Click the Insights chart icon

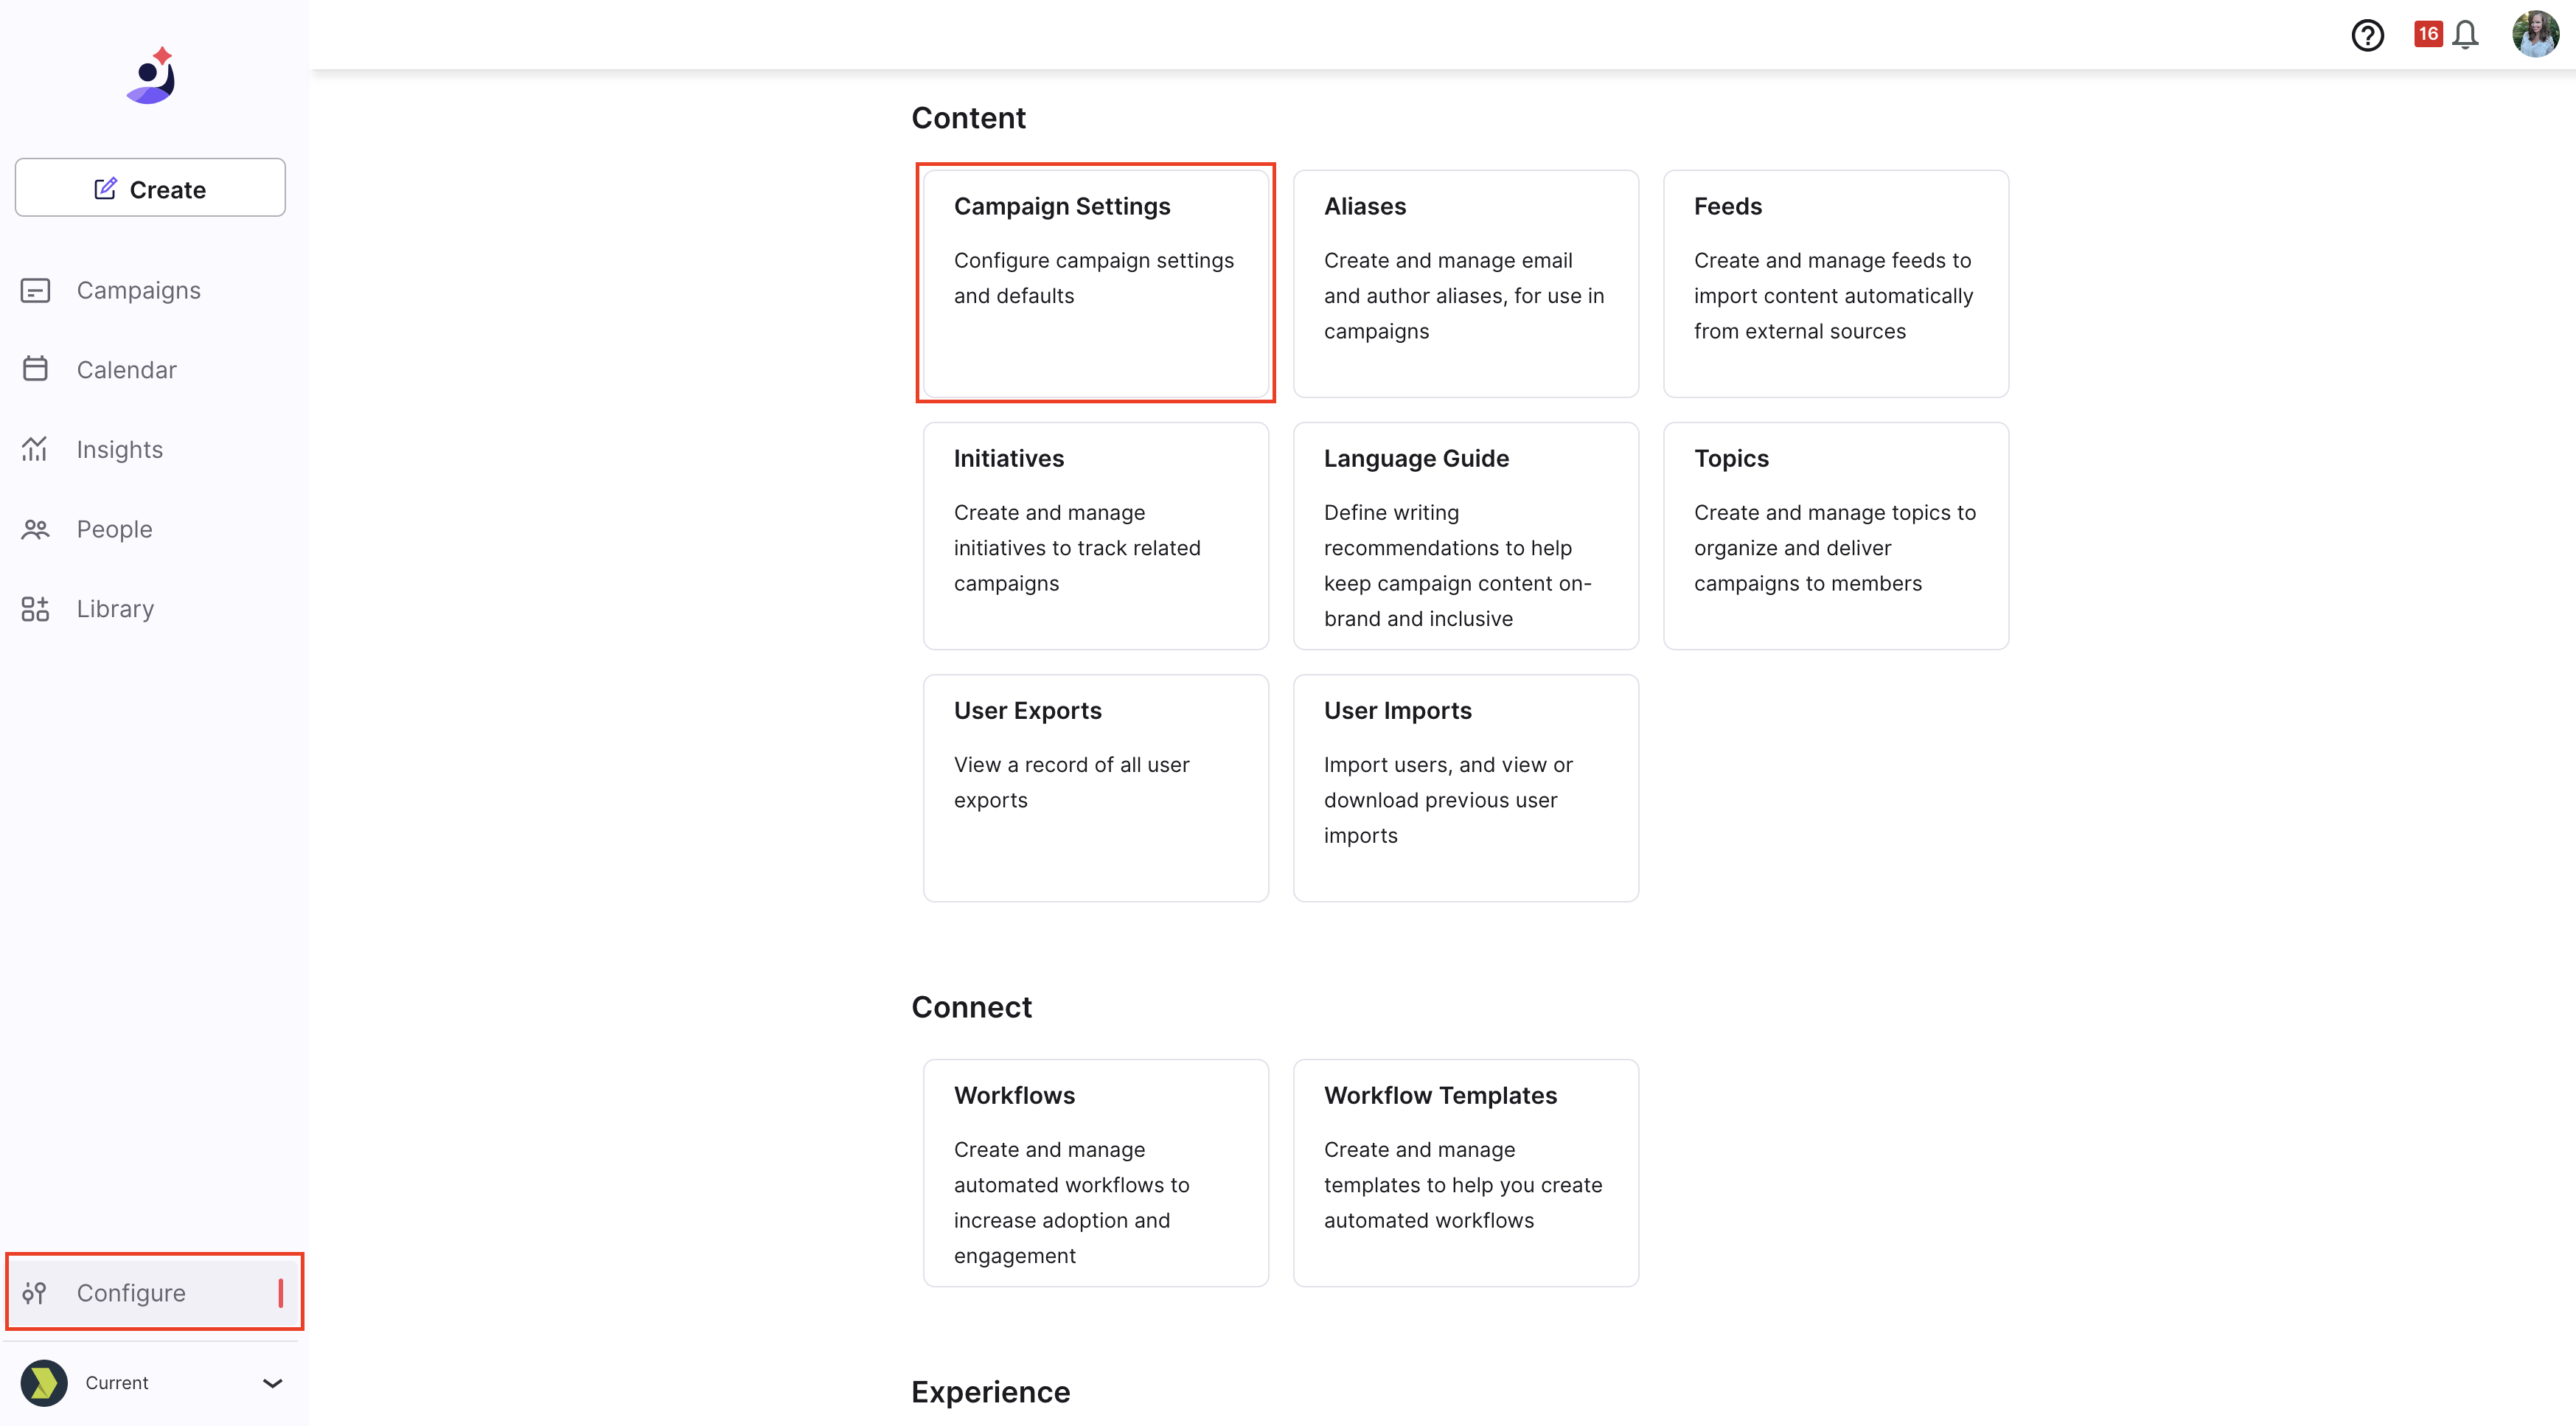click(x=35, y=449)
